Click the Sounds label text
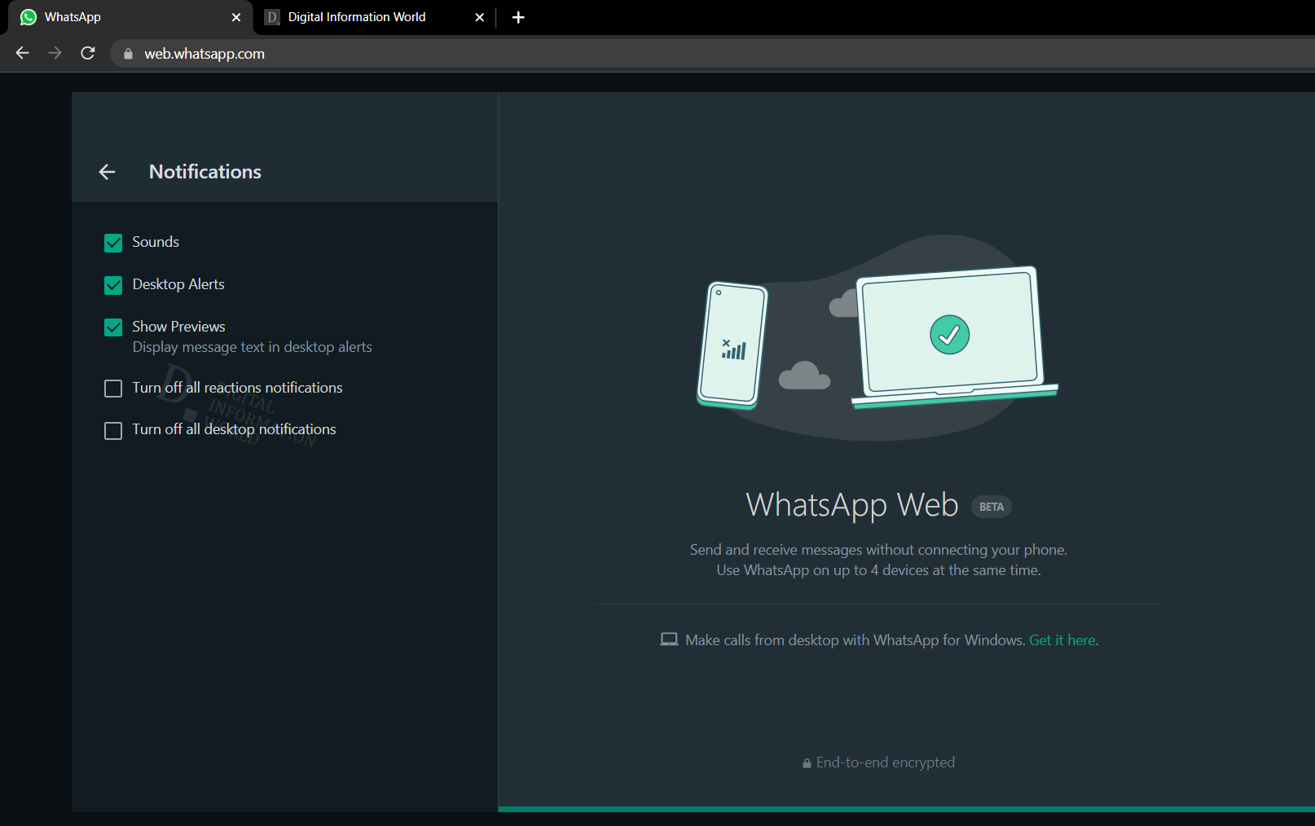Image resolution: width=1315 pixels, height=826 pixels. 156,242
